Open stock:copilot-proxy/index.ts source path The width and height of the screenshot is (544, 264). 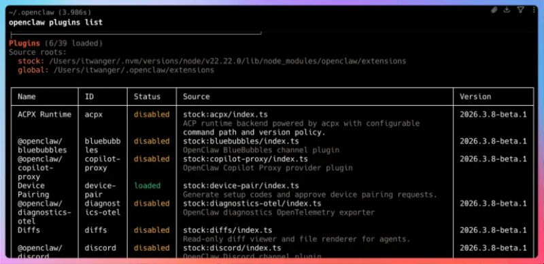pos(245,159)
